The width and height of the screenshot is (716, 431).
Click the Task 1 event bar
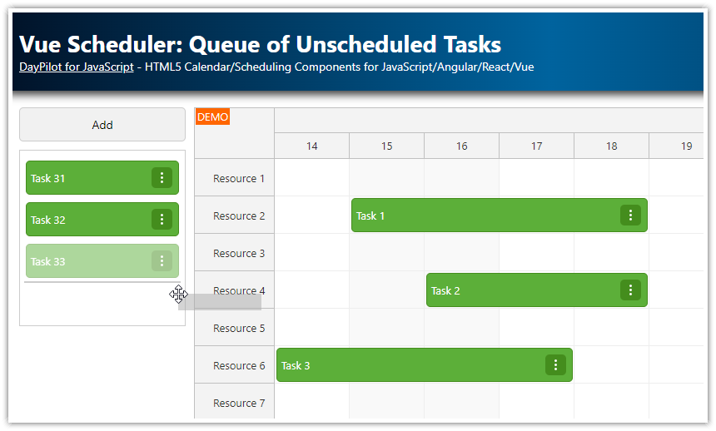pyautogui.click(x=483, y=215)
